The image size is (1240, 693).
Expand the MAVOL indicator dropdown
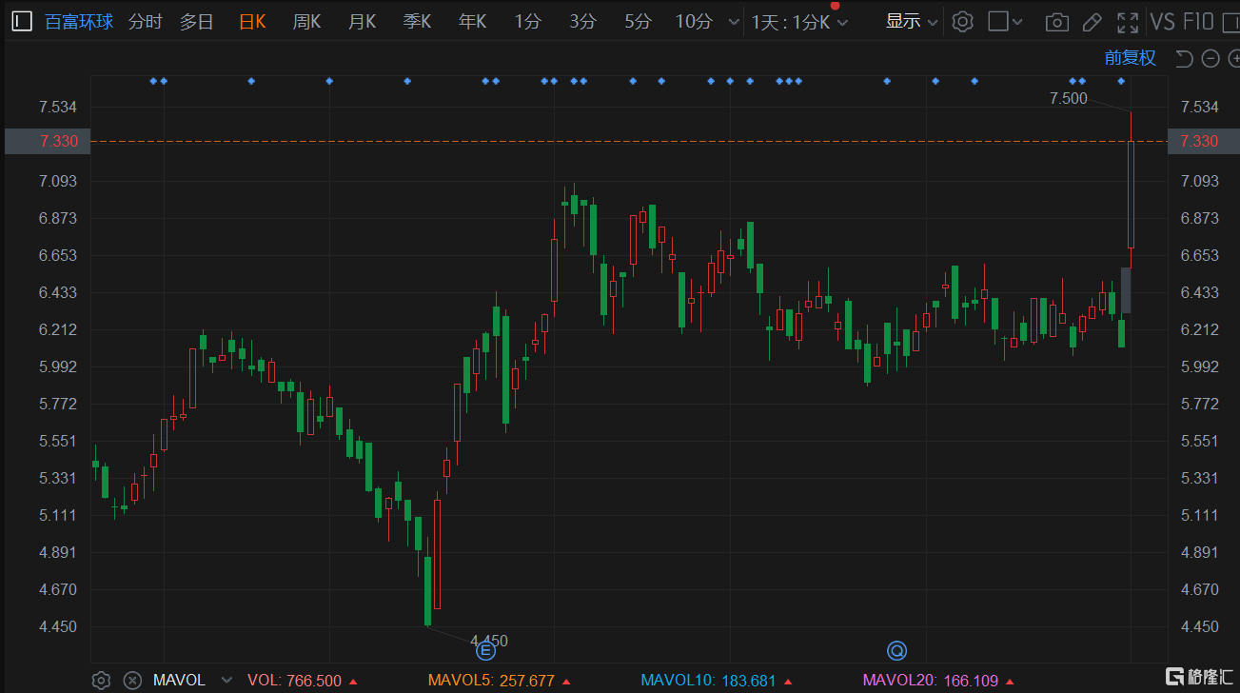tap(226, 680)
